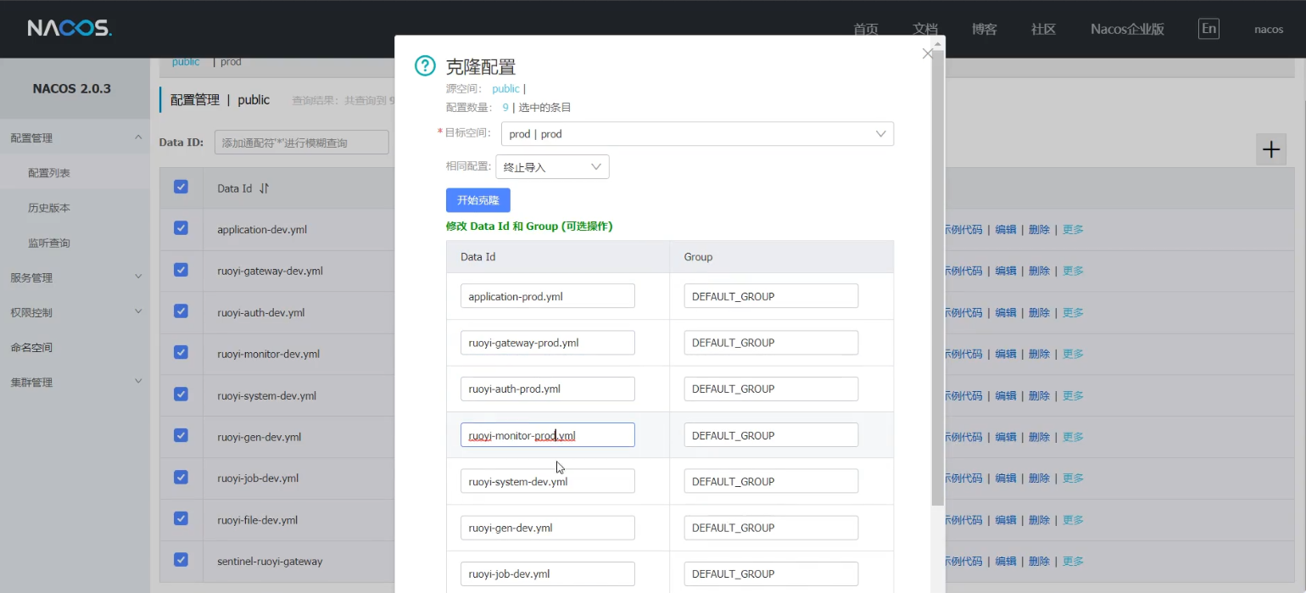This screenshot has width=1306, height=593.
Task: Click the application-prod.yml Data Id field
Action: 548,296
